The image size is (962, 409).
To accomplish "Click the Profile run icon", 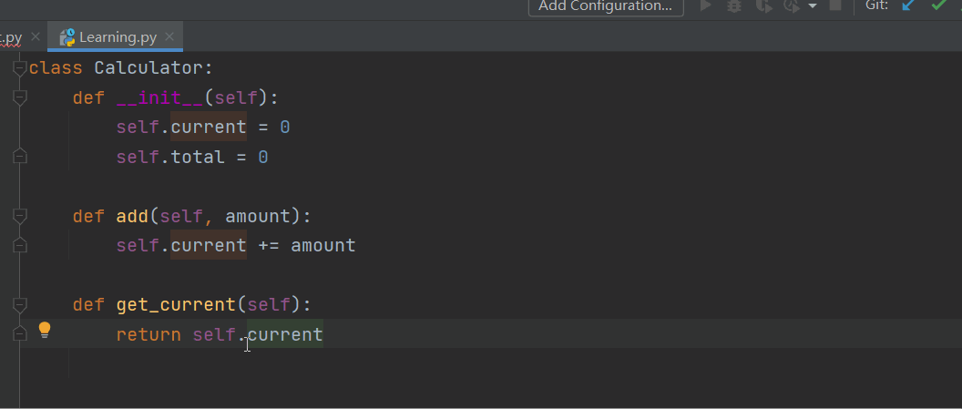I will [x=792, y=6].
